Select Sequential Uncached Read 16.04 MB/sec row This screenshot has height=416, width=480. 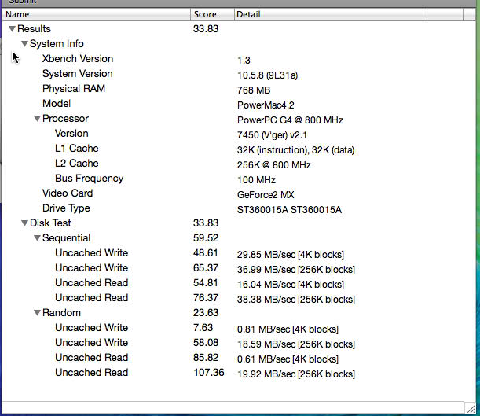click(x=233, y=283)
